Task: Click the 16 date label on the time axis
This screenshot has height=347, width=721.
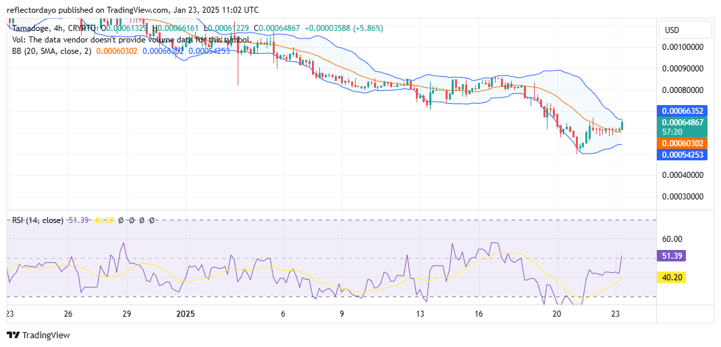Action: point(479,315)
